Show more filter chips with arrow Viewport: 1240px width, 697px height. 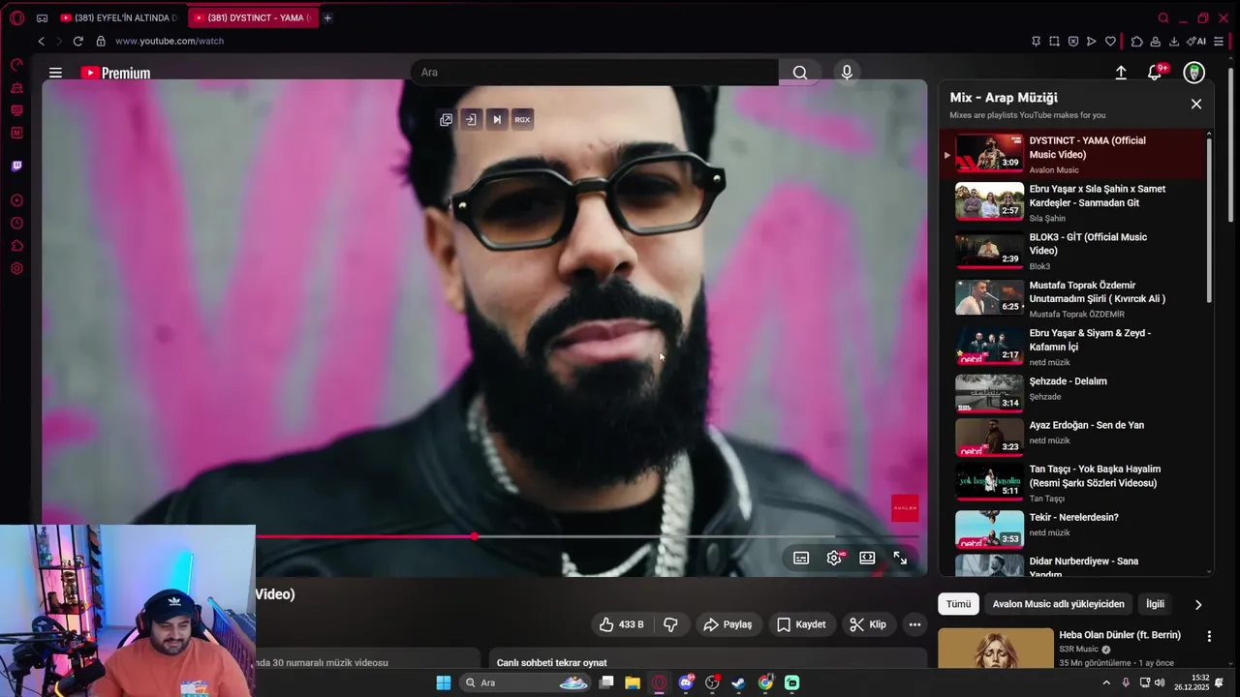(1198, 605)
